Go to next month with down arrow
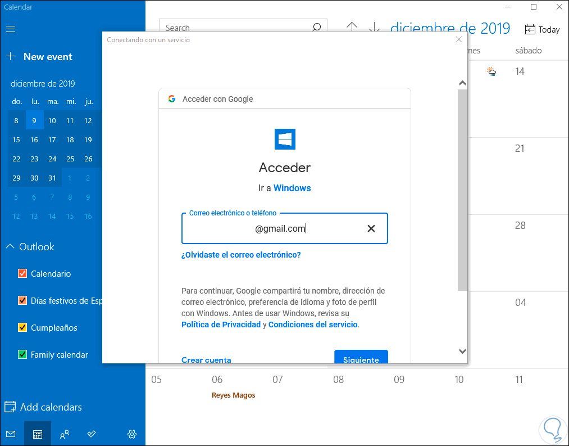 374,27
